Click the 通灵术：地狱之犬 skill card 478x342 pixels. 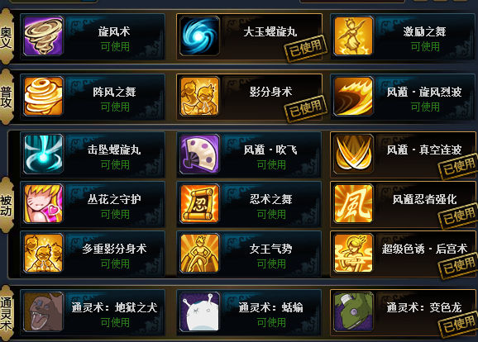[x=93, y=312]
